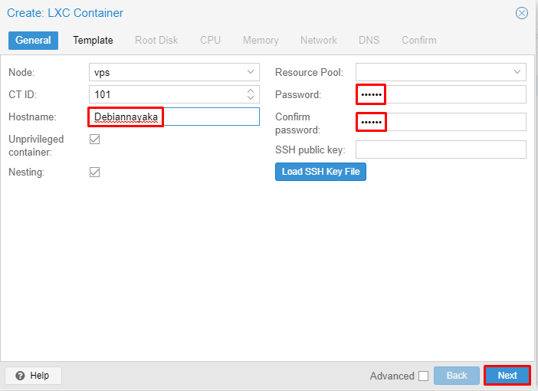Click the 'Create: LXC Container' title
Screen dimensions: 538x391
click(x=65, y=13)
